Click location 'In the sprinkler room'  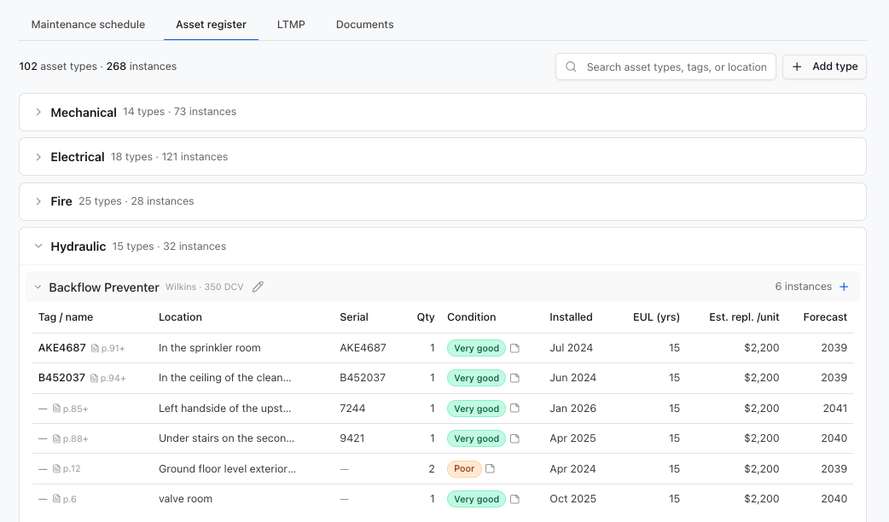[210, 347]
